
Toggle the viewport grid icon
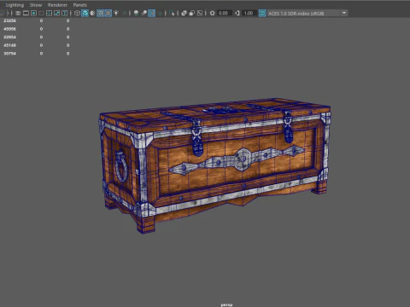point(18,13)
